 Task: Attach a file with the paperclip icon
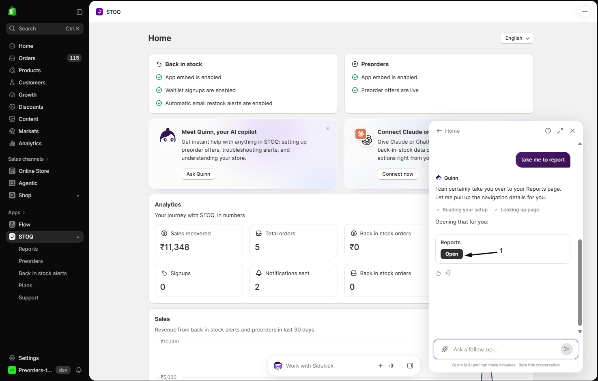tap(445, 349)
